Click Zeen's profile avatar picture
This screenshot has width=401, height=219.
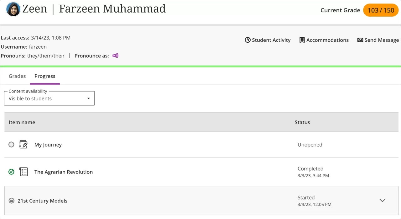[x=13, y=9]
